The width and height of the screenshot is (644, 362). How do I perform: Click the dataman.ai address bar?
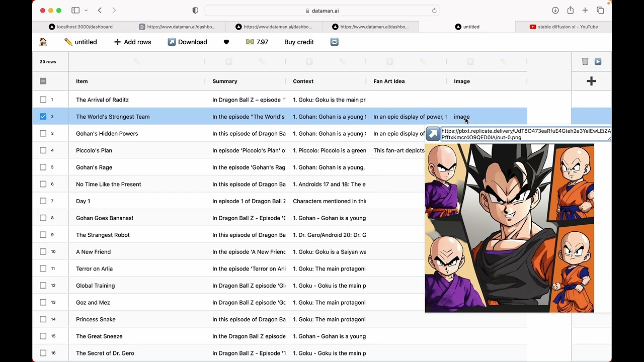pos(322,11)
